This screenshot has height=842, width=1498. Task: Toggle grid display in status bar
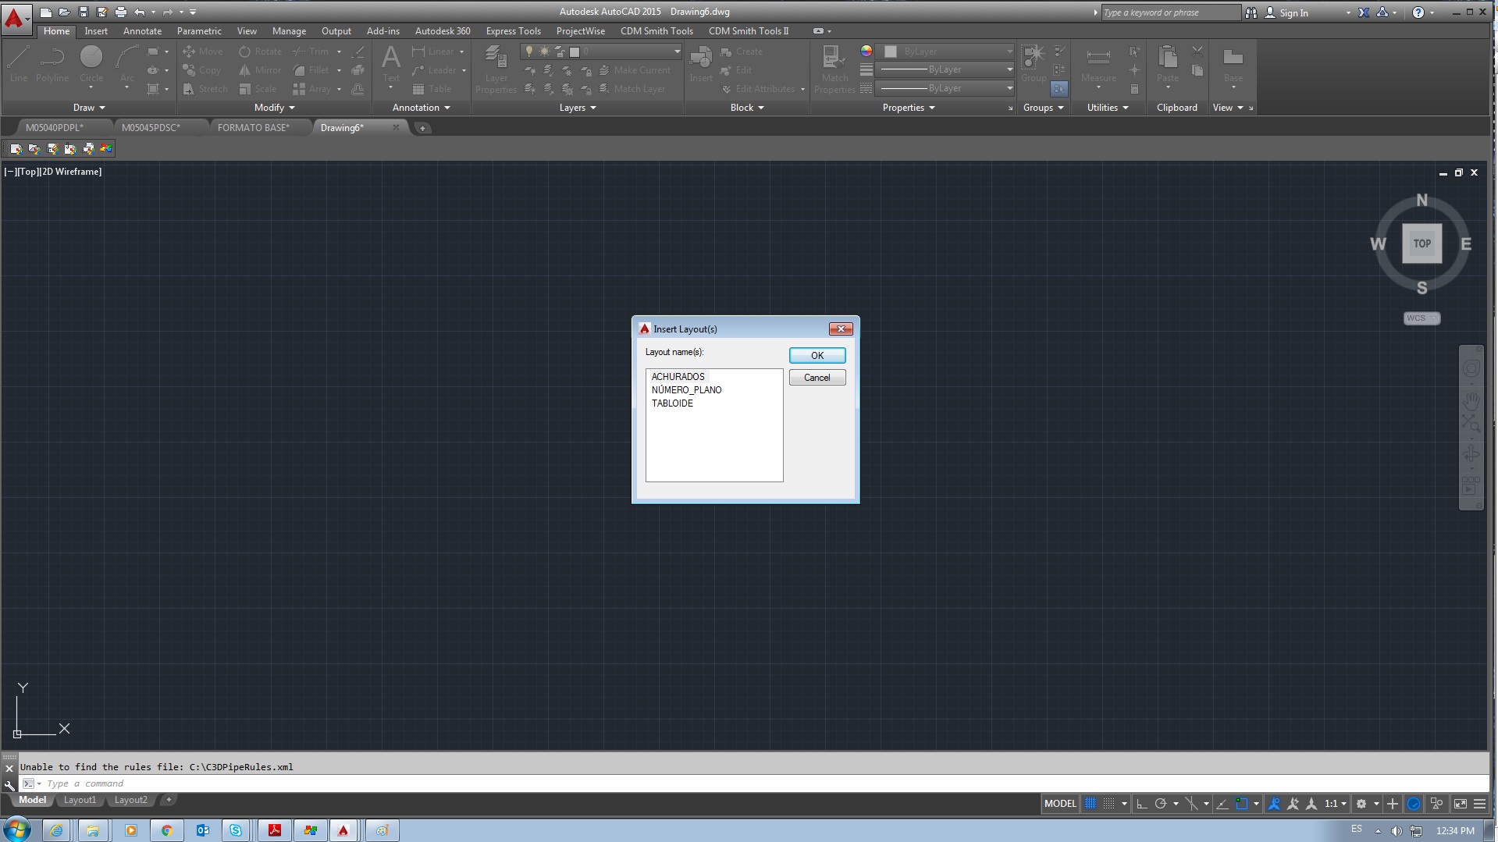click(x=1091, y=804)
